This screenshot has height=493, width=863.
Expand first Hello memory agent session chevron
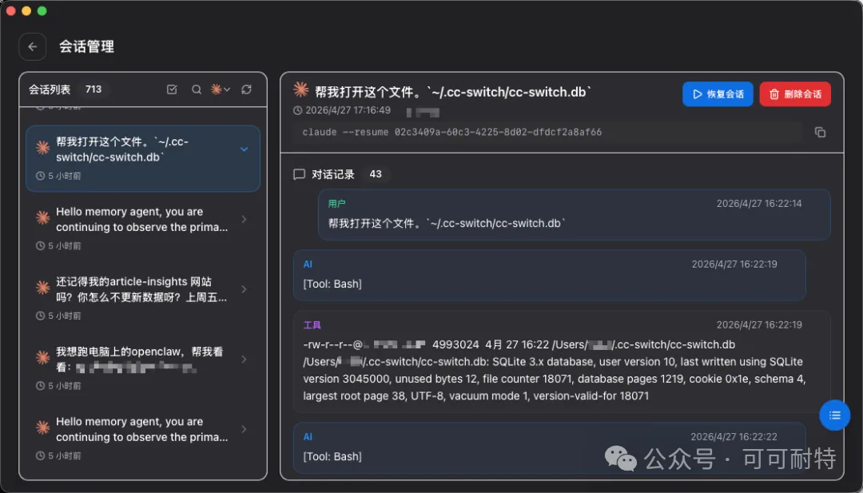pos(245,220)
